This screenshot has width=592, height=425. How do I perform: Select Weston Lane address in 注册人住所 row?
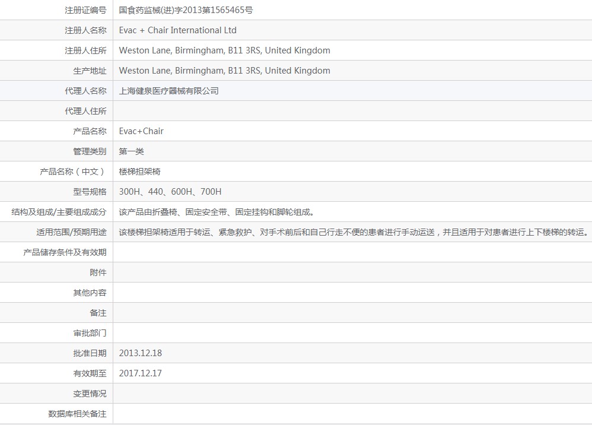point(224,50)
